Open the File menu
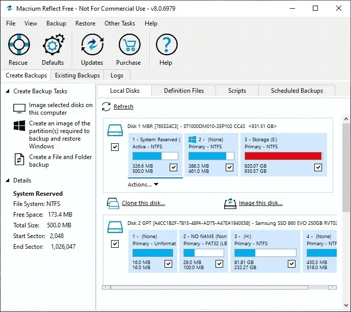The width and height of the screenshot is (351, 312). pos(11,23)
